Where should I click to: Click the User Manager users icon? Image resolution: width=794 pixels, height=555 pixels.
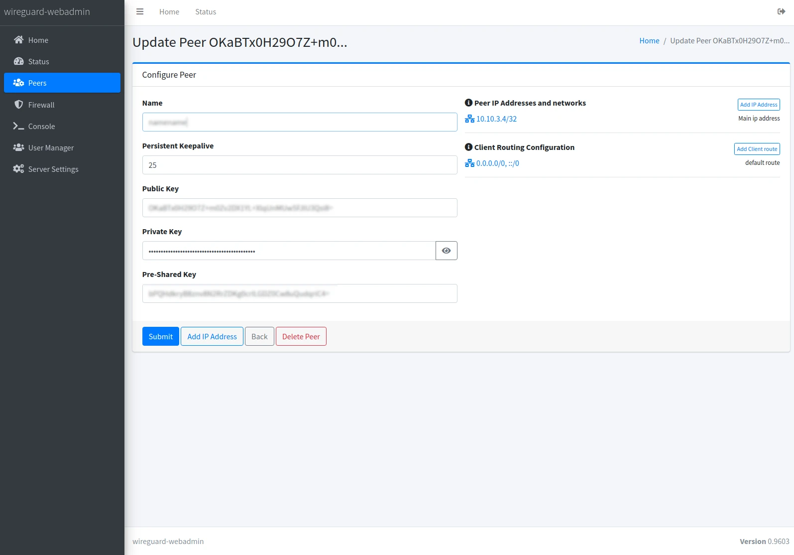pyautogui.click(x=18, y=147)
